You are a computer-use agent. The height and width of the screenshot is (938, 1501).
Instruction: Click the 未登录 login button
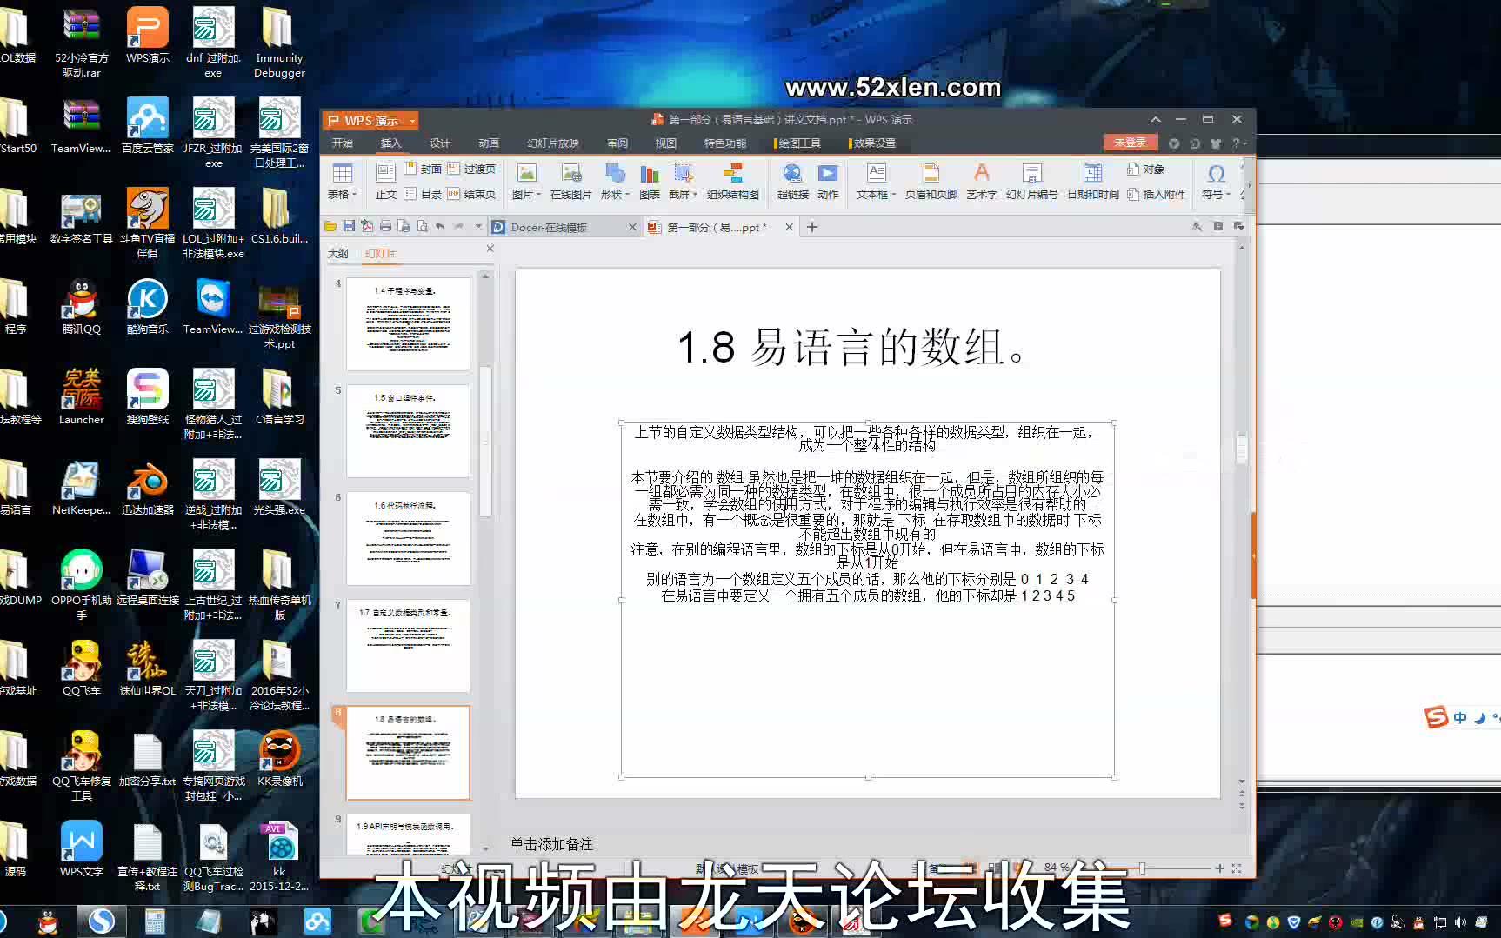[1130, 142]
